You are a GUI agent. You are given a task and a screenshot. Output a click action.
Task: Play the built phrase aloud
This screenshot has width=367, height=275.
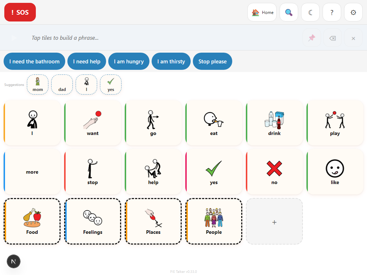[x=14, y=38]
